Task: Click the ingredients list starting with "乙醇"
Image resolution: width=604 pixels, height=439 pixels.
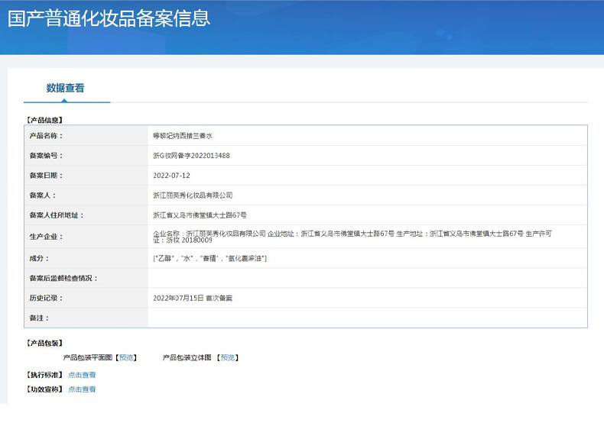Action: point(210,258)
